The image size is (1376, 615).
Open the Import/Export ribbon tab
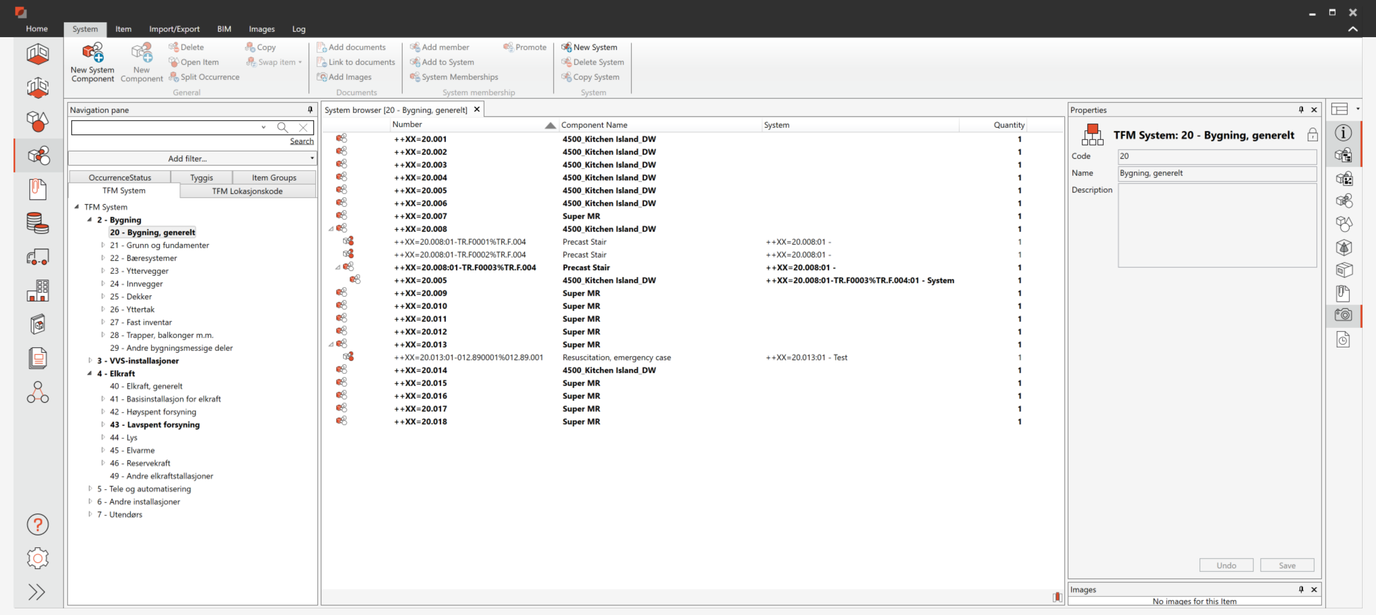point(174,29)
